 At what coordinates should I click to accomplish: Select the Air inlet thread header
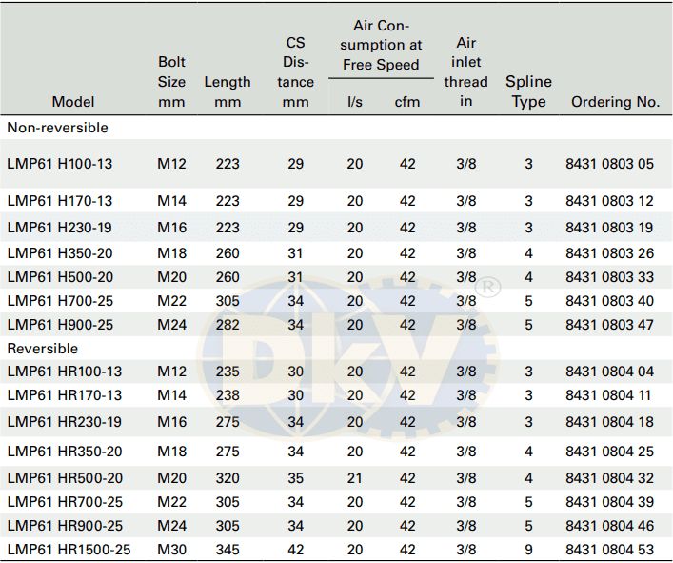click(x=465, y=72)
